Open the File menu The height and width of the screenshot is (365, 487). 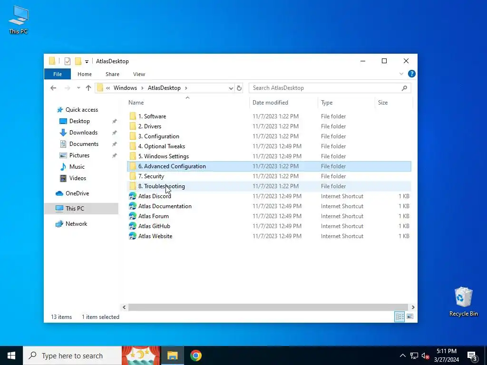[58, 74]
